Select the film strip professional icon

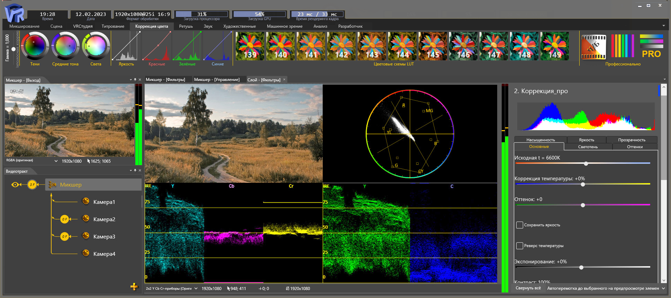593,46
